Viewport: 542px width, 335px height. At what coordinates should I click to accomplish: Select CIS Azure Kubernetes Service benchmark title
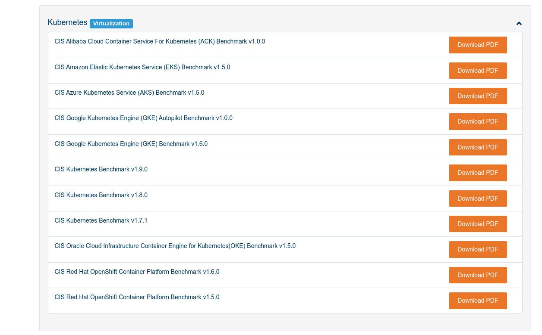point(129,93)
